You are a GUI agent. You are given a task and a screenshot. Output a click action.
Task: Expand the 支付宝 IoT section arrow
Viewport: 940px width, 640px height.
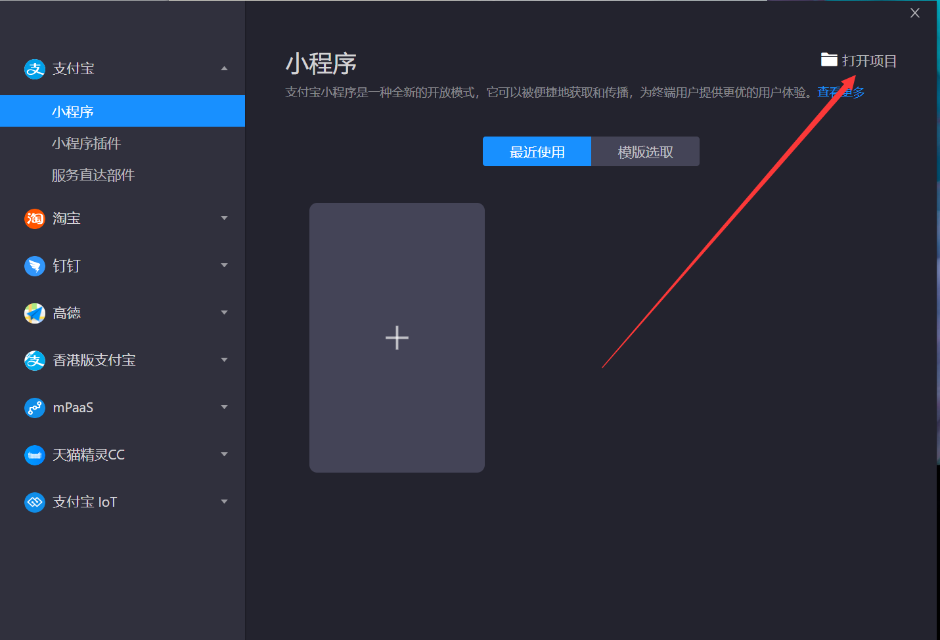tap(225, 501)
